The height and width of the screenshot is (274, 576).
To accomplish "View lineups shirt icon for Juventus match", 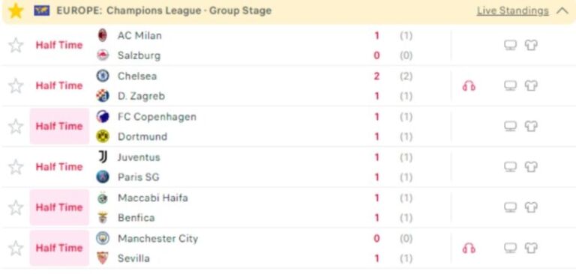I will tap(531, 167).
